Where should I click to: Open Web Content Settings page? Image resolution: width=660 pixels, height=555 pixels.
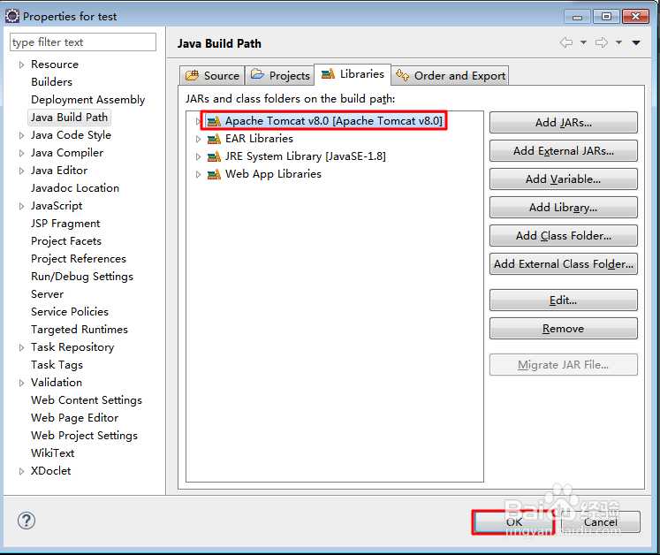[x=87, y=400]
